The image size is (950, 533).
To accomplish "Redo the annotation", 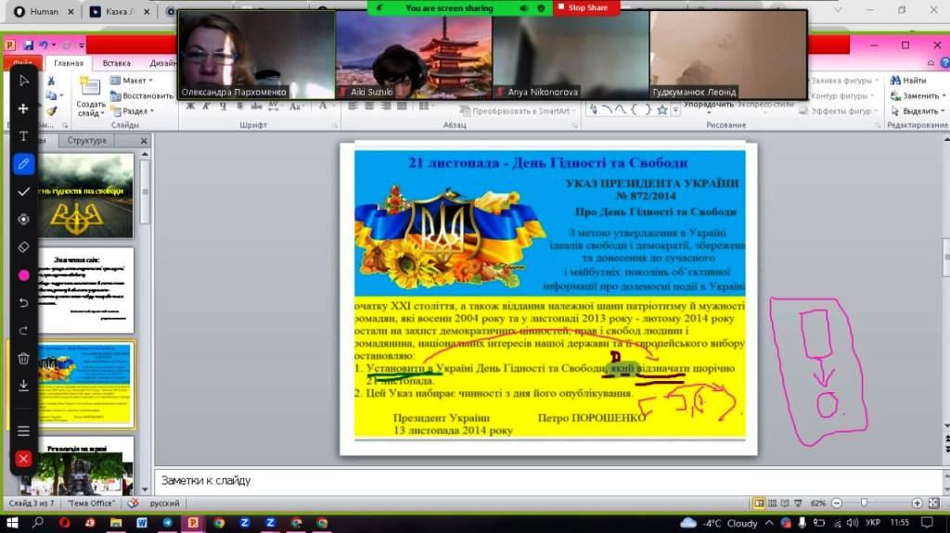I will click(x=23, y=330).
